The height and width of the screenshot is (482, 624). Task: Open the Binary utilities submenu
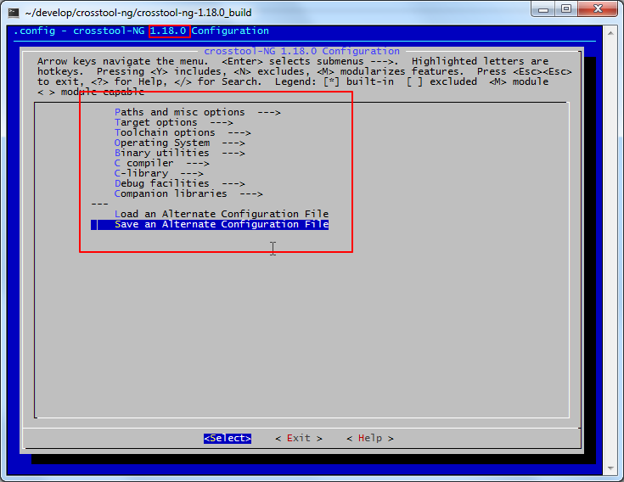pos(179,153)
